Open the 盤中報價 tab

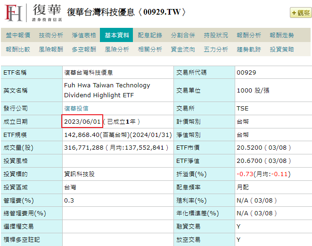(18, 35)
